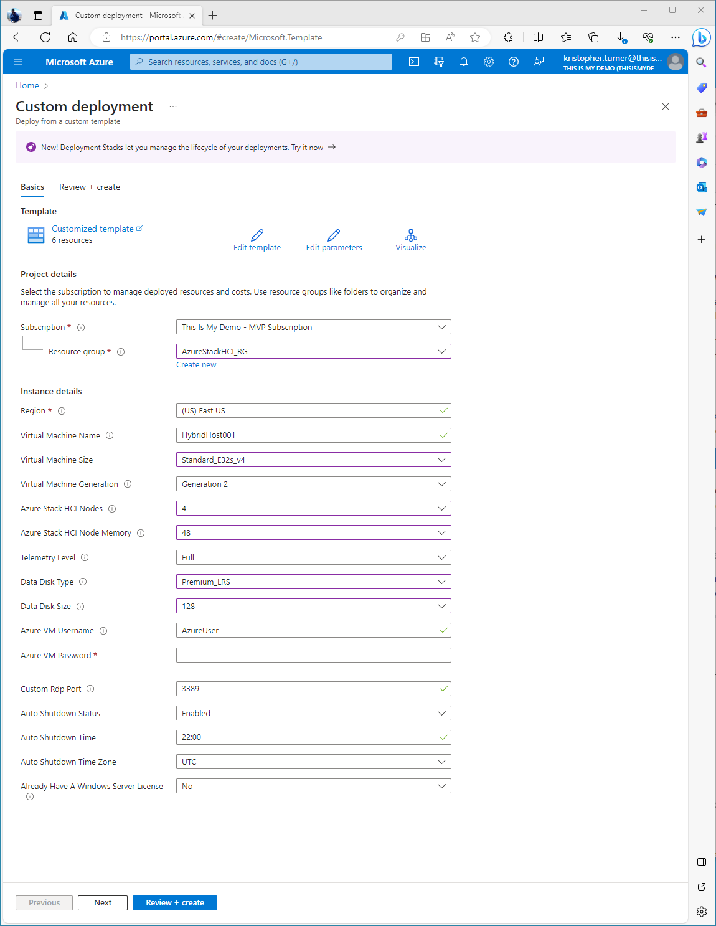Click the Azure VM Password field
Screen dimensions: 716x926
[313, 655]
